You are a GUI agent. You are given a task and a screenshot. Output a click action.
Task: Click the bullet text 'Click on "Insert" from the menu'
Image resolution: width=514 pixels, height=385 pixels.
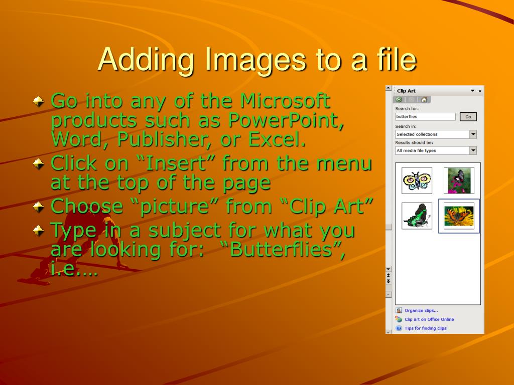[x=211, y=172]
